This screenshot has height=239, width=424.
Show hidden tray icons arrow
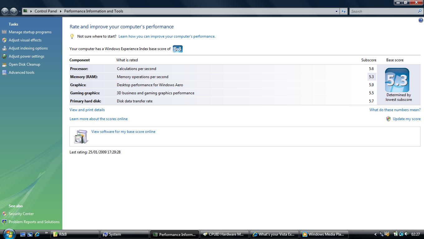(375, 234)
